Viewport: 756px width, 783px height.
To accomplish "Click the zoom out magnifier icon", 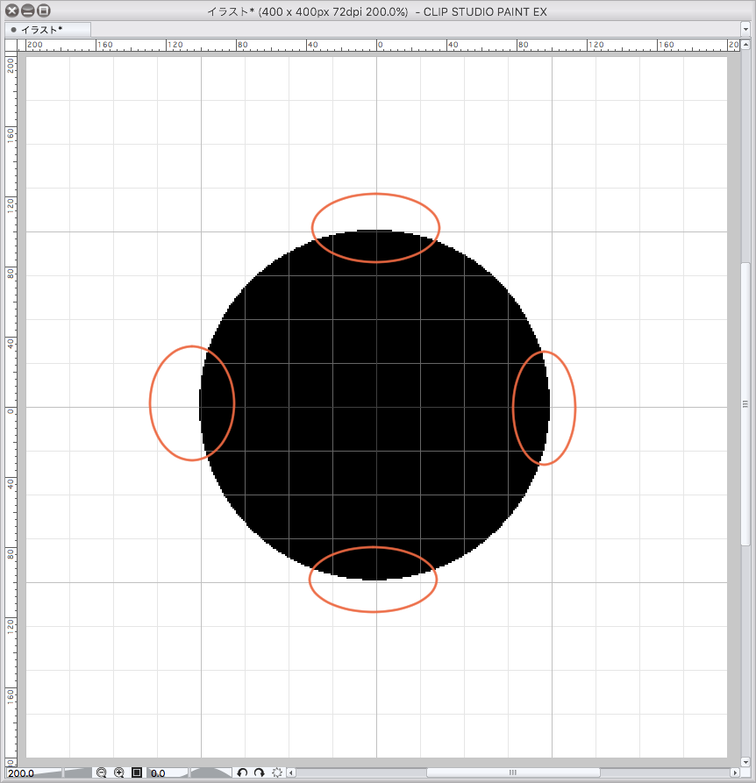I will coord(102,772).
